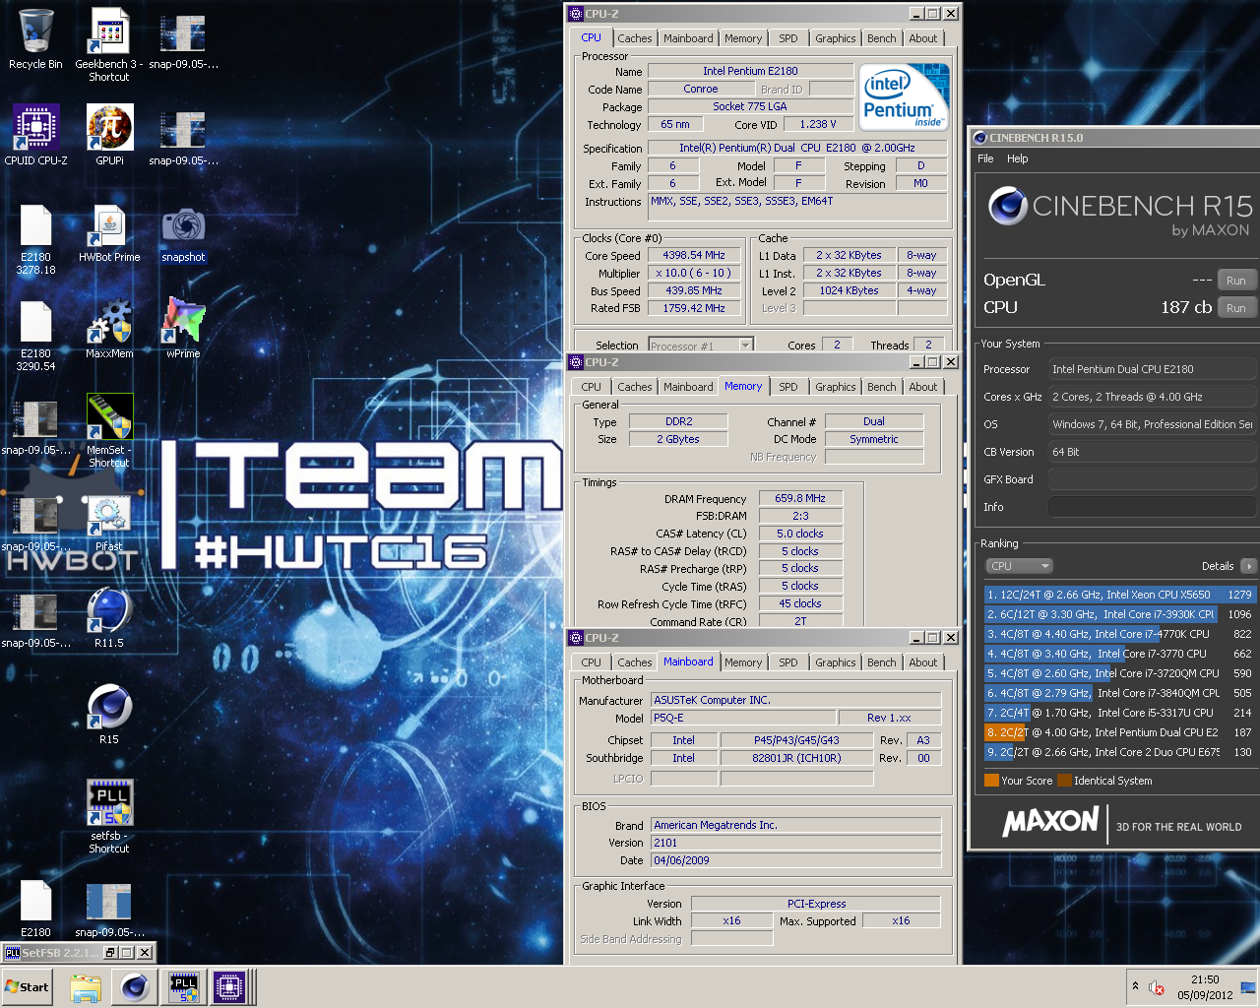The width and height of the screenshot is (1260, 1008).
Task: Open SPD tab in CPU-Z Memory window
Action: [x=788, y=387]
